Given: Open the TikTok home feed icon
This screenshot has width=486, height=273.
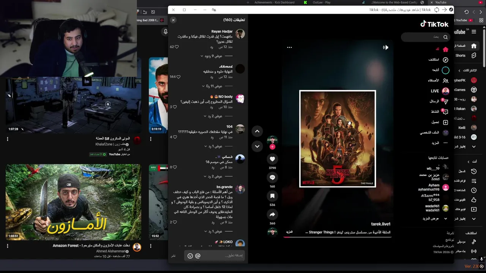Looking at the screenshot, I should click(445, 49).
